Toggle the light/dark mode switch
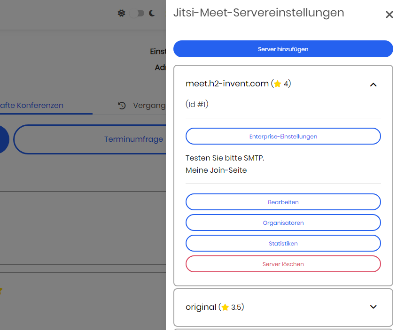This screenshot has height=330, width=397. coord(137,13)
